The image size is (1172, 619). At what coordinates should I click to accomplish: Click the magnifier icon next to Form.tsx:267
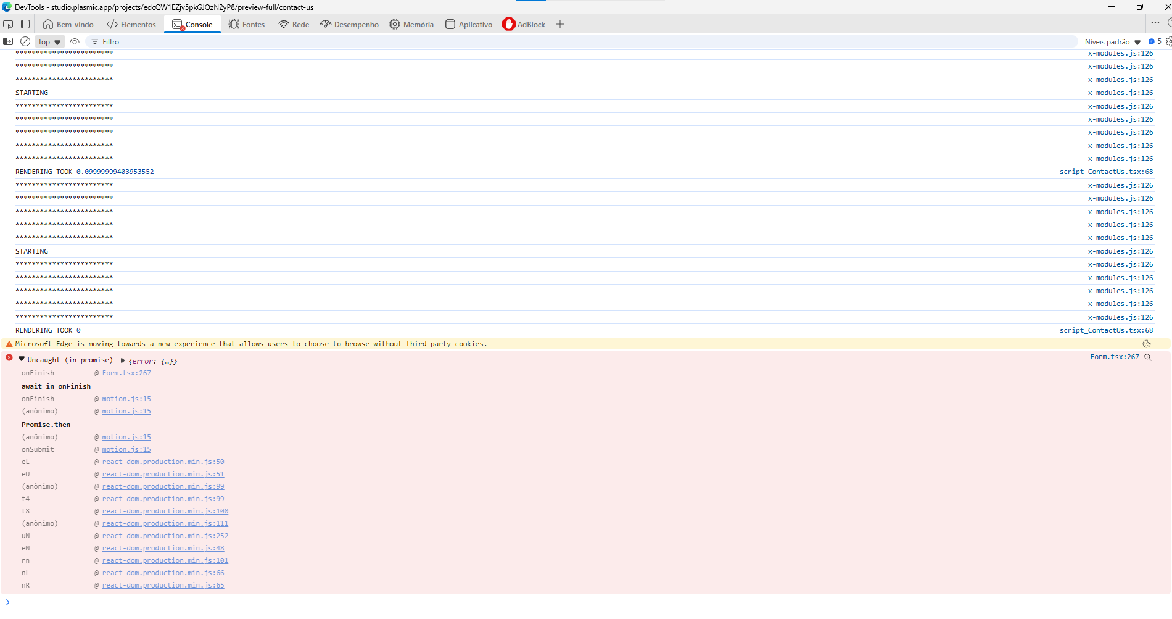(1148, 357)
